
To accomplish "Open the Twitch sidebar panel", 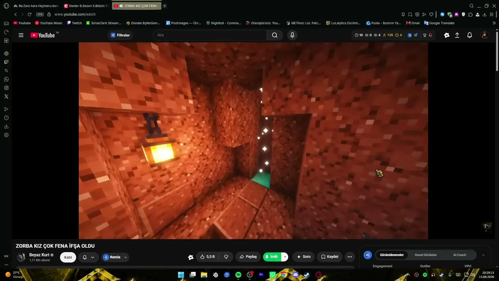I will click(x=6, y=62).
